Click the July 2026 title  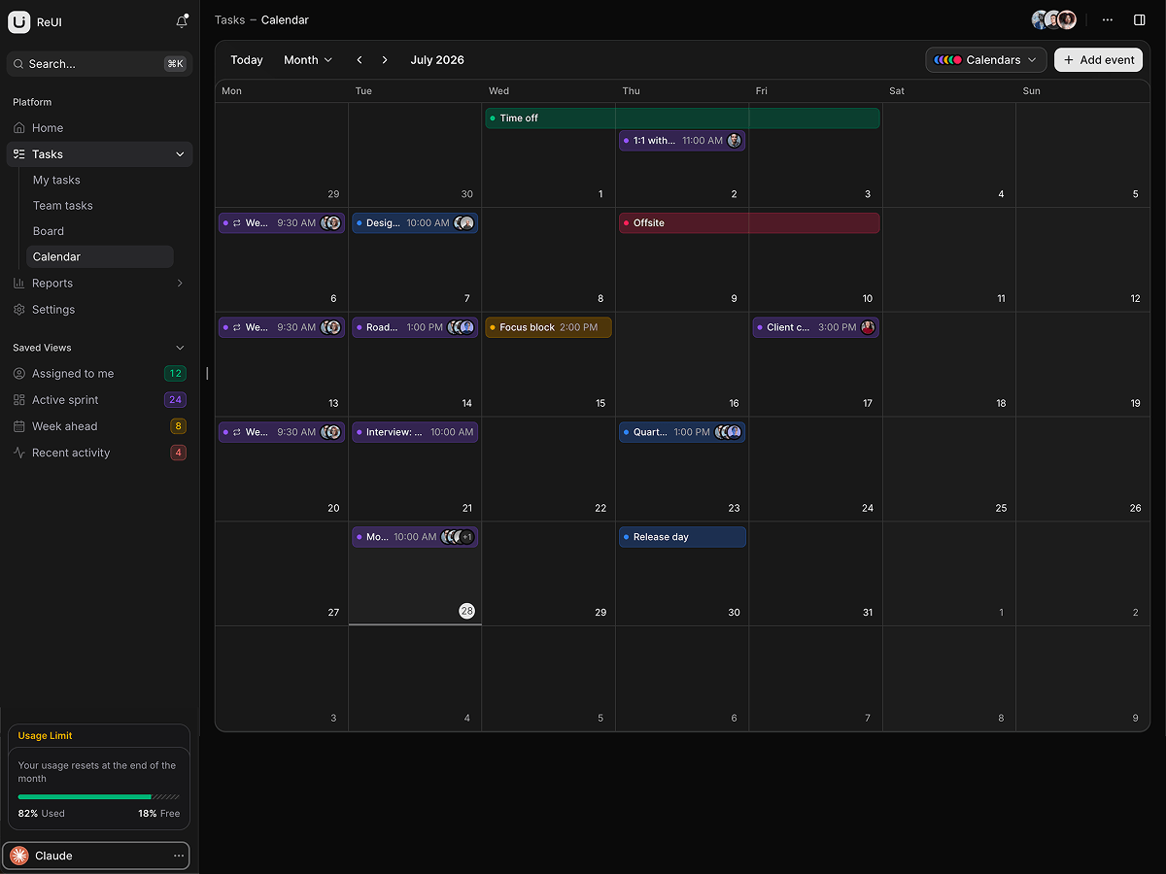coord(437,60)
